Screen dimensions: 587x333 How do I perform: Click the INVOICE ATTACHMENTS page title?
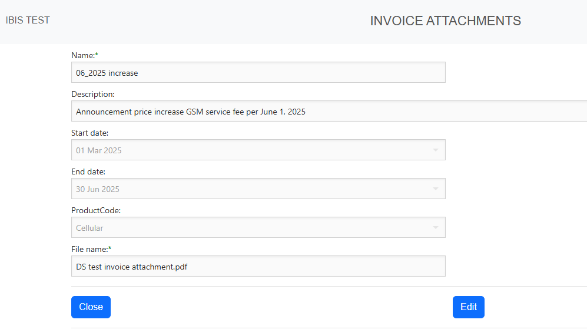445,21
